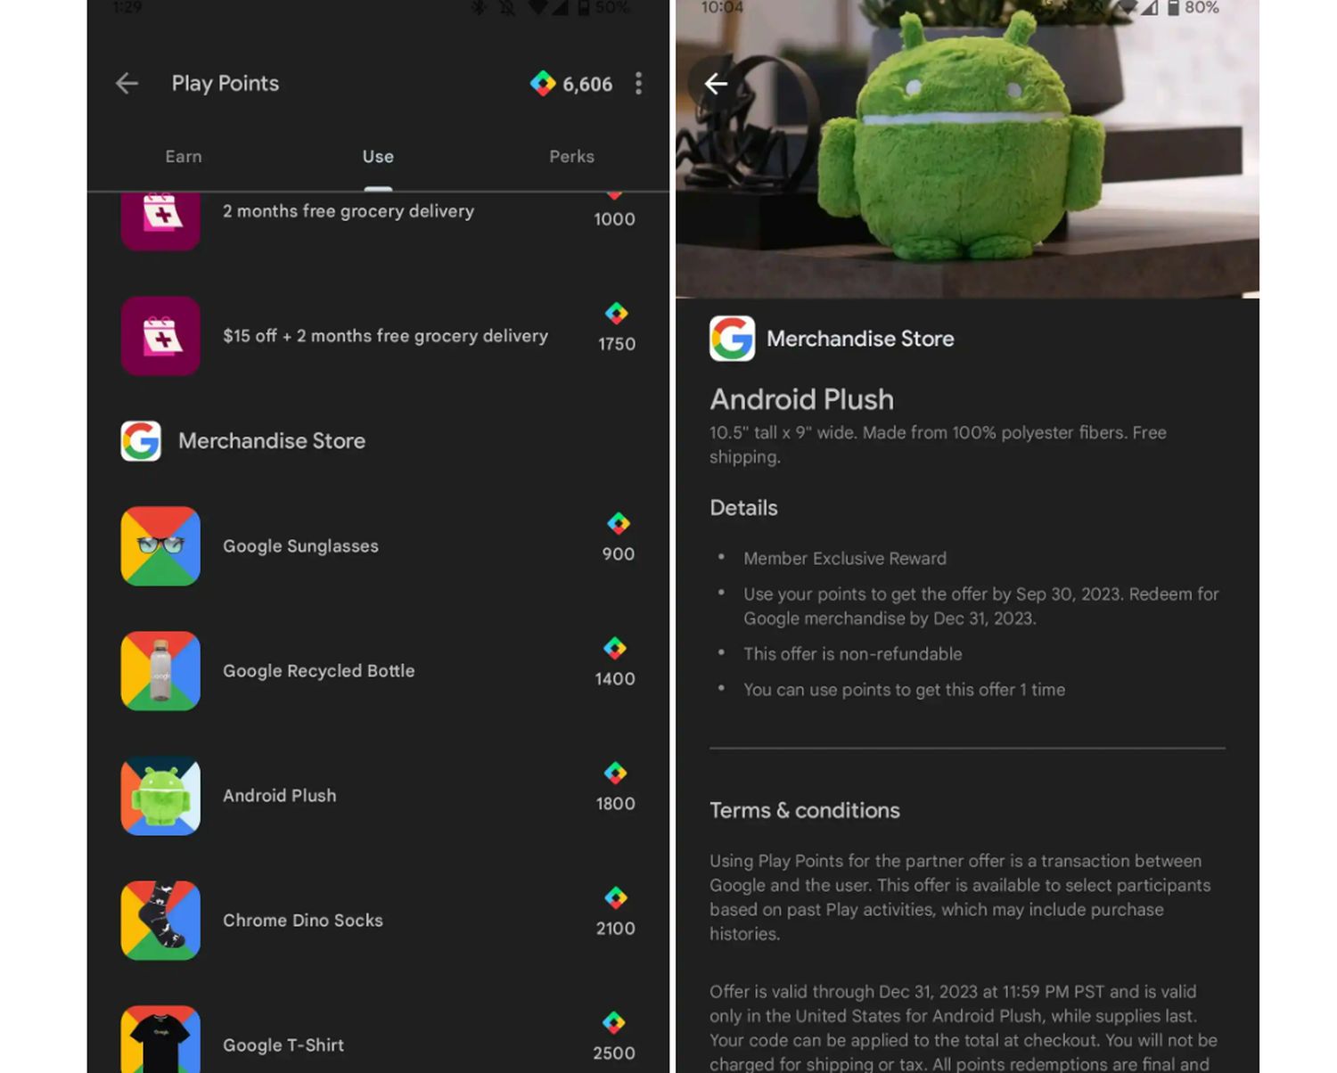Tap the Android Plush list icon

tap(160, 796)
